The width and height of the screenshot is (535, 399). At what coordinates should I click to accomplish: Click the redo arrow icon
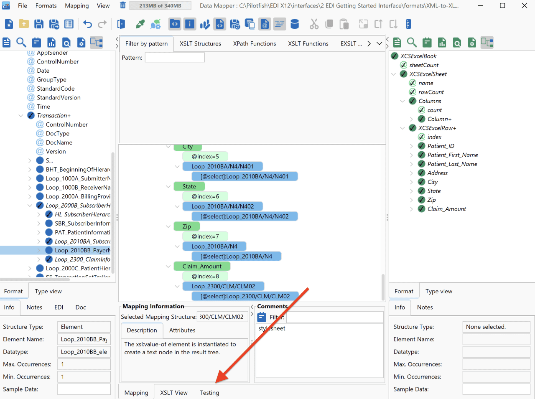[102, 24]
